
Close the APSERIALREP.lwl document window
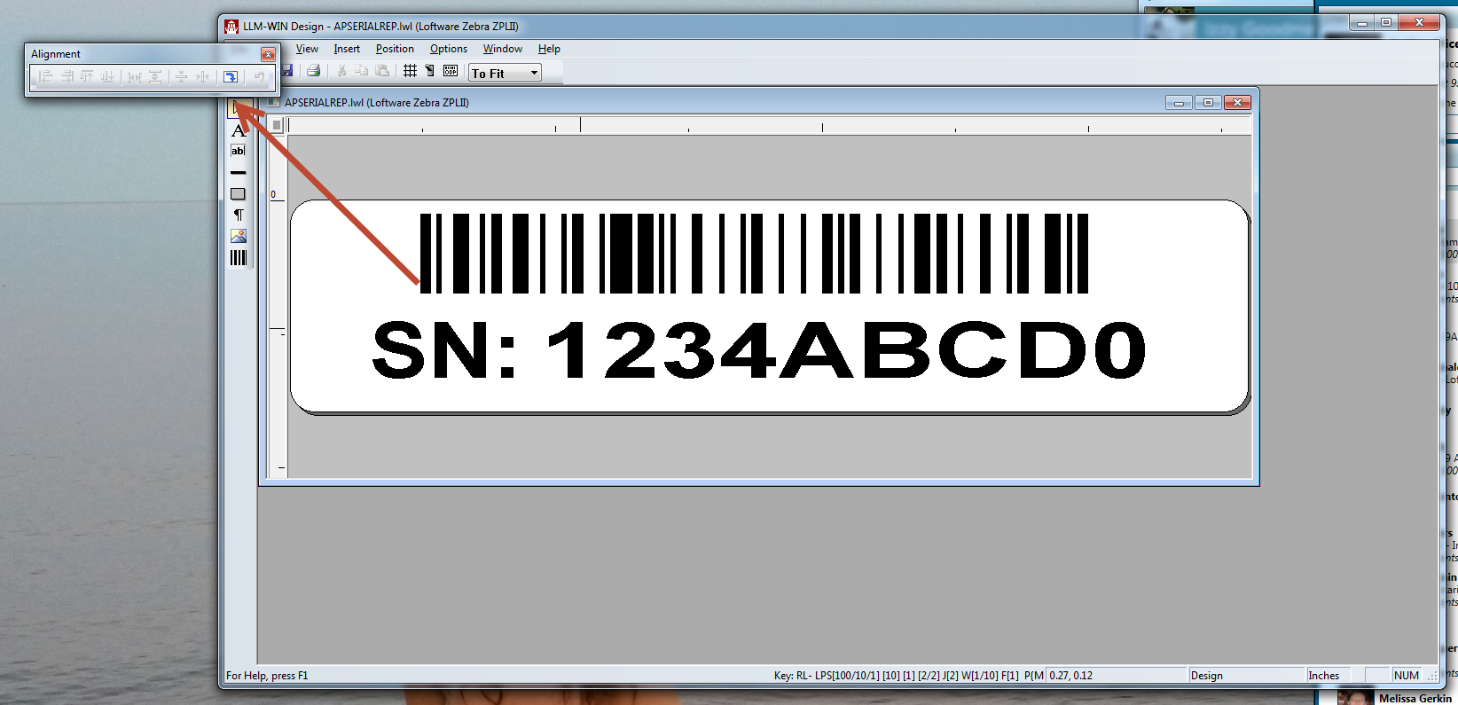click(x=1237, y=103)
